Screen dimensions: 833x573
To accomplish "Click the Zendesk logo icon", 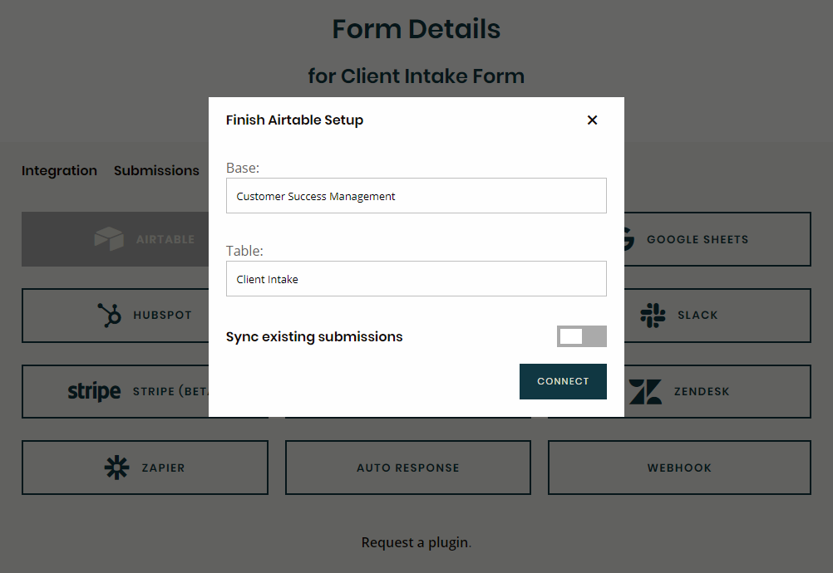I will pos(646,391).
